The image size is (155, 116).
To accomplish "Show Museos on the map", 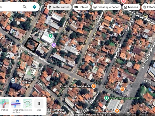I will pyautogui.click(x=131, y=7).
